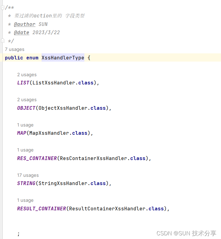The height and width of the screenshot is (239, 221).
Task: Navigate to ResContainerXssHandler class reference
Action: 94,159
